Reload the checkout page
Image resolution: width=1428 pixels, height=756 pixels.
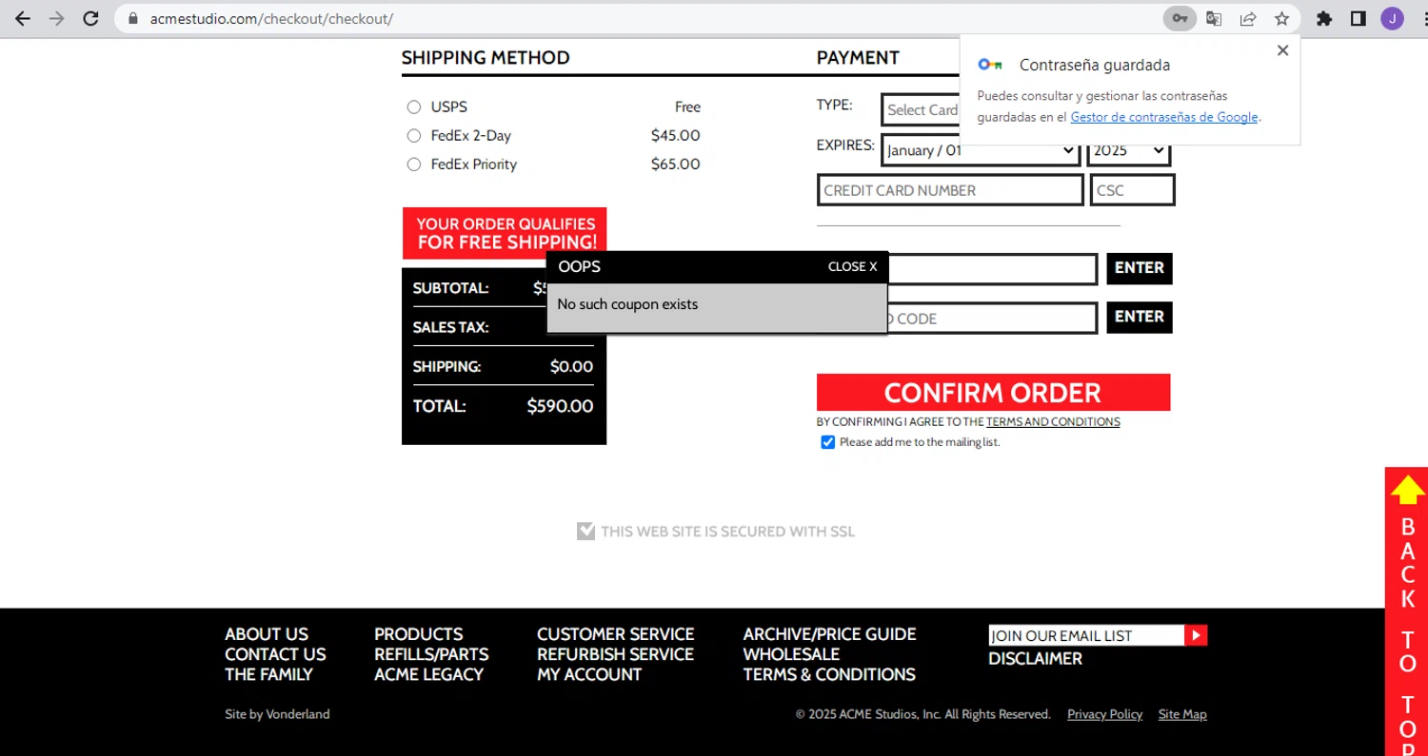click(x=90, y=18)
